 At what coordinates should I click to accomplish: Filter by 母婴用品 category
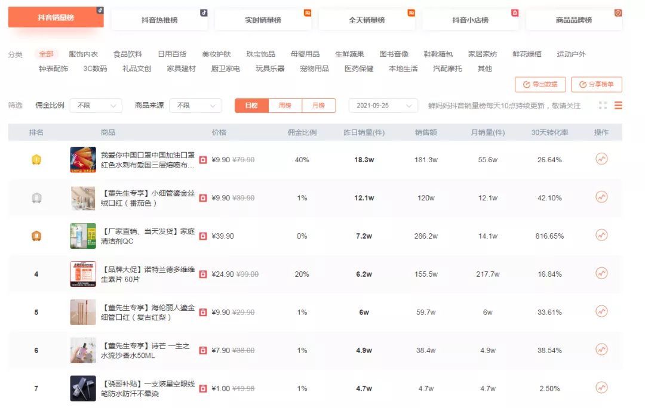tap(305, 54)
